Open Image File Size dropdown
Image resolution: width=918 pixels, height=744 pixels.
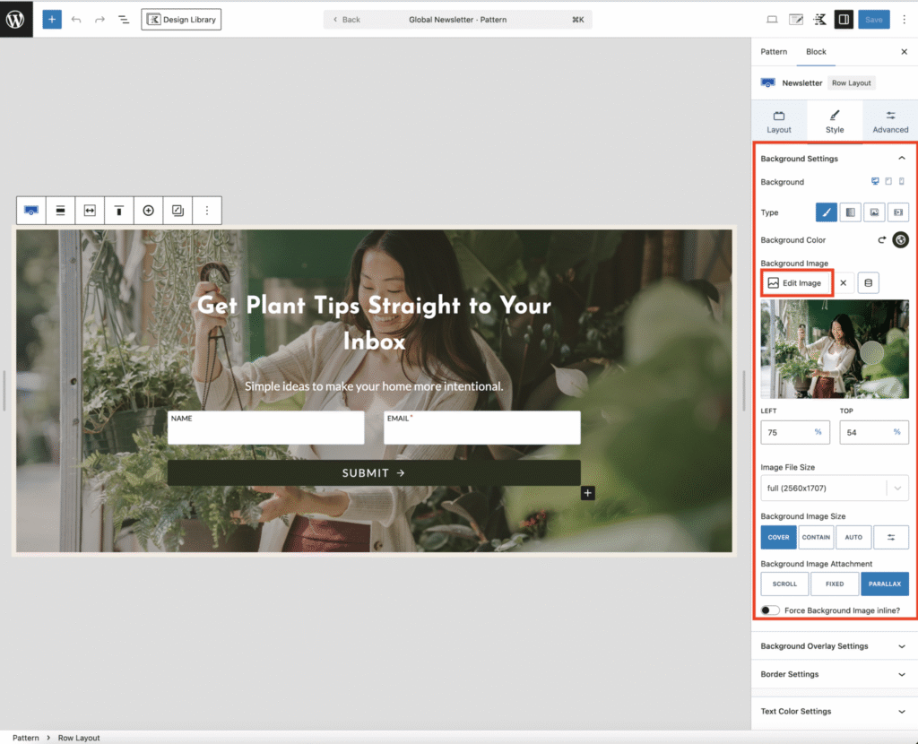(x=834, y=489)
